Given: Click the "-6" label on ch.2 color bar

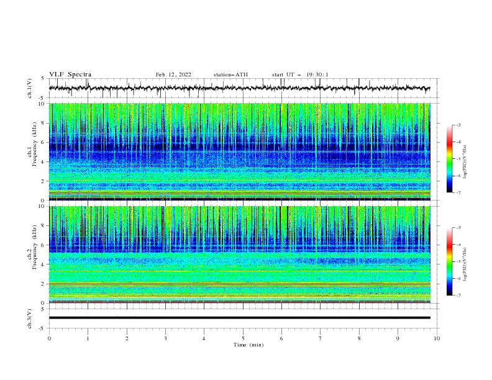Looking at the screenshot, I should point(458,278).
